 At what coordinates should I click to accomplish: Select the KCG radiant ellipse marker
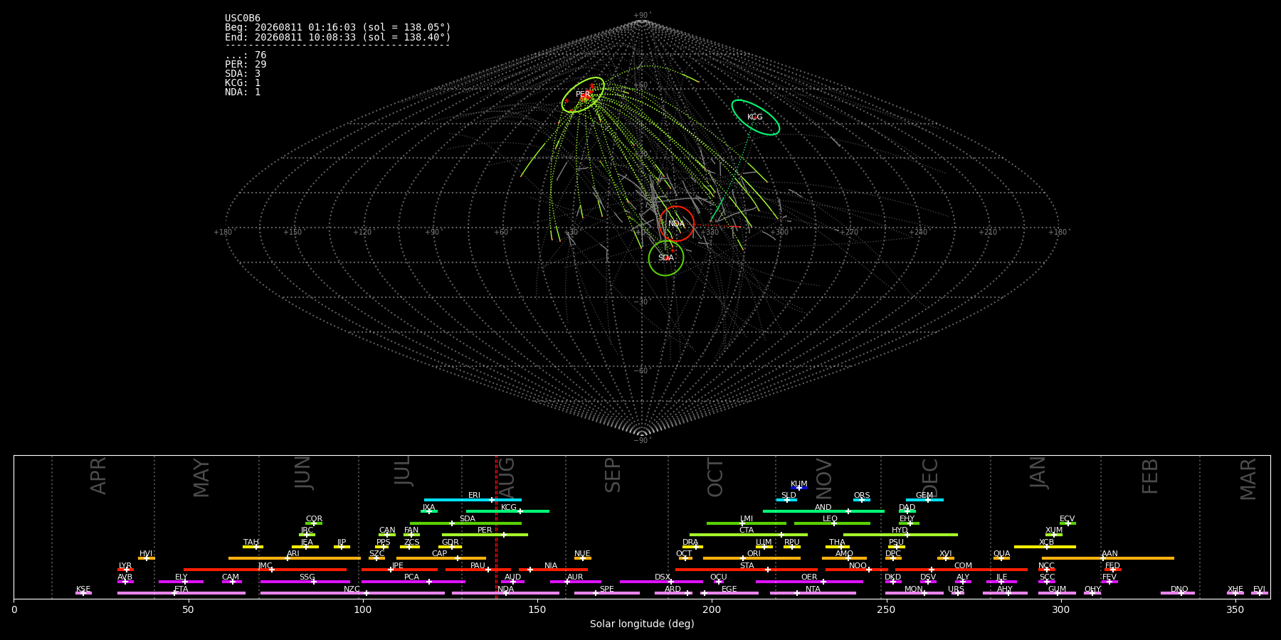pos(755,117)
